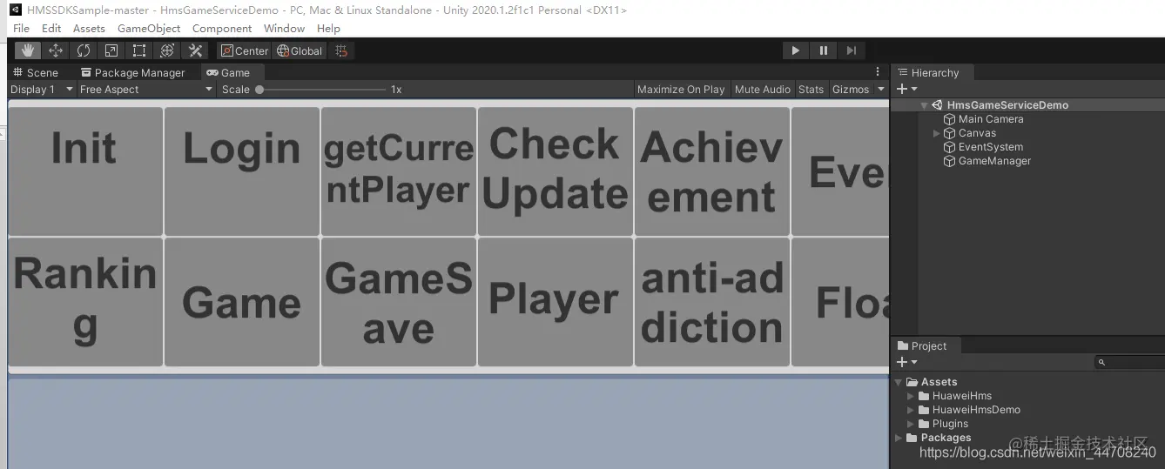Switch to the Scene tab
Image resolution: width=1165 pixels, height=469 pixels.
(36, 73)
